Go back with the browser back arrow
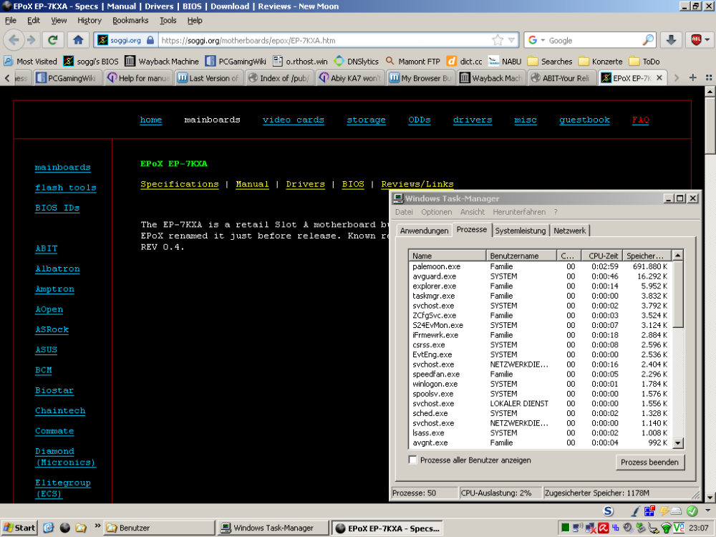 tap(14, 40)
